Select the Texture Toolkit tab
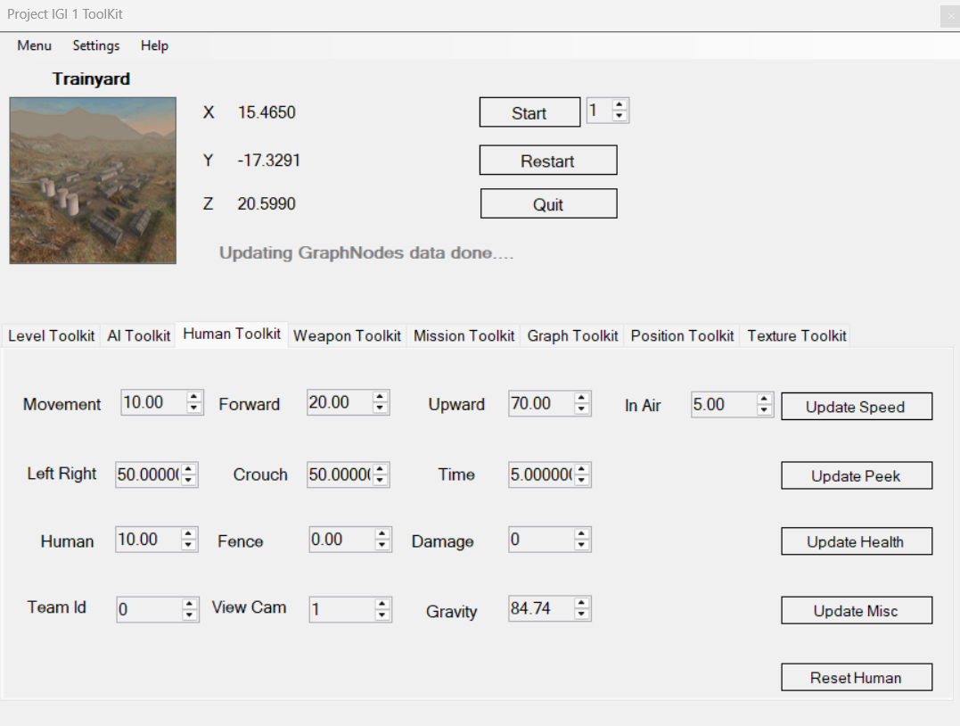 point(797,335)
